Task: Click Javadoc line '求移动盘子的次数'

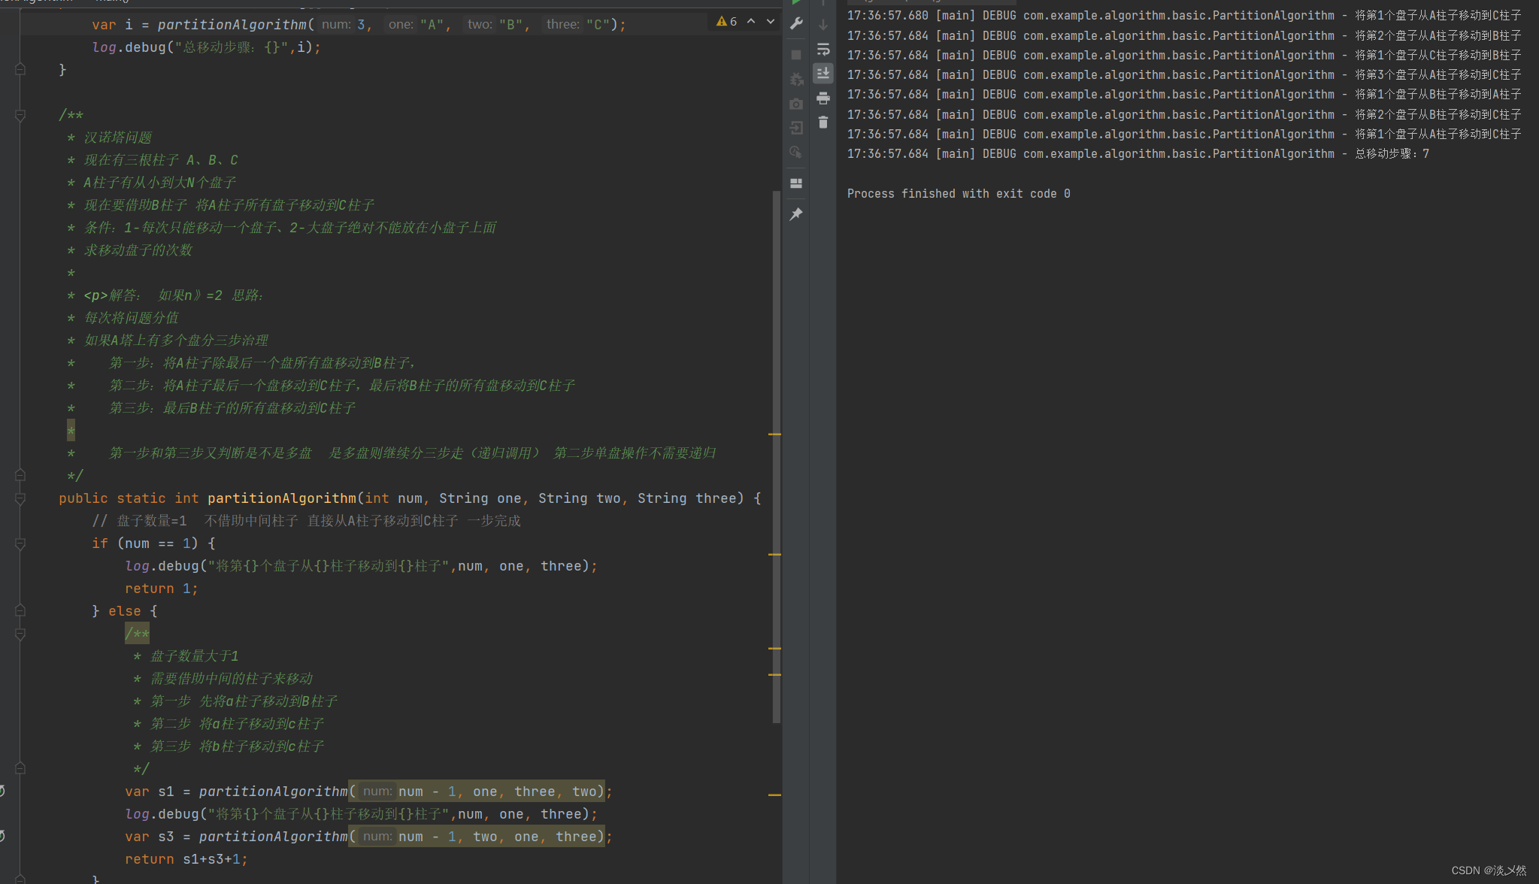Action: click(138, 250)
